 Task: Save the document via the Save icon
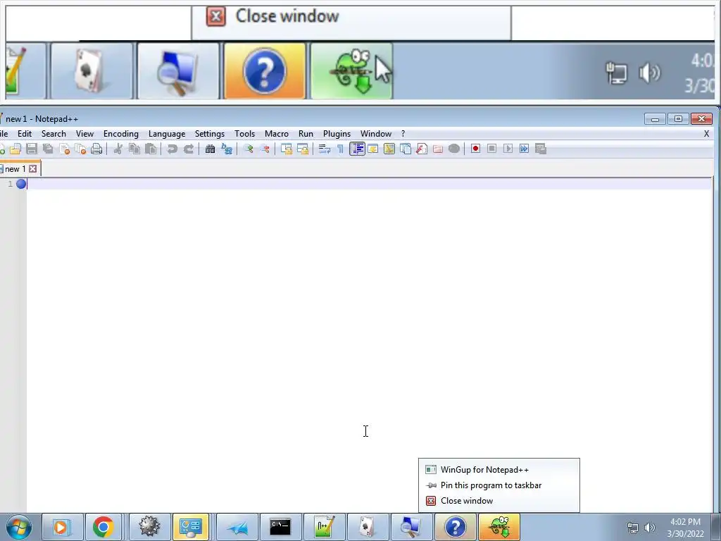coord(32,149)
